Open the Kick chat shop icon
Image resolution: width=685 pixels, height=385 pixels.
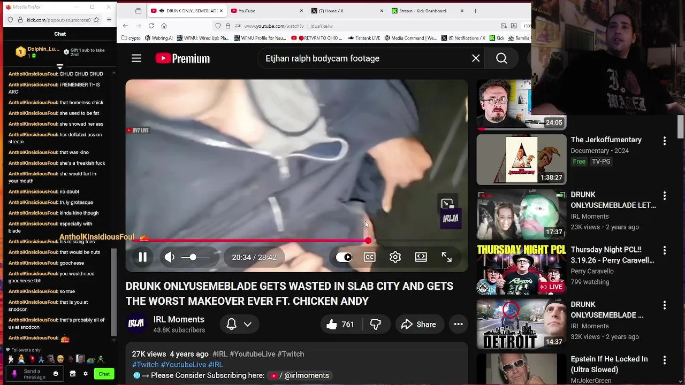tap(73, 374)
